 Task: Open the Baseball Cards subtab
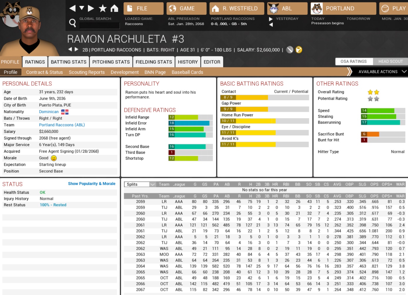coord(187,72)
